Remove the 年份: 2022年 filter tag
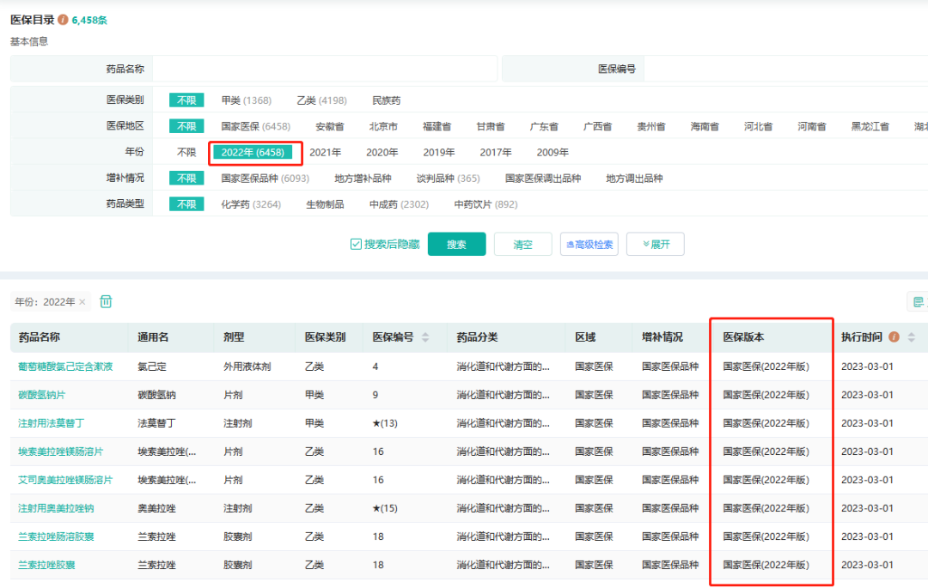The width and height of the screenshot is (928, 588). [x=82, y=302]
